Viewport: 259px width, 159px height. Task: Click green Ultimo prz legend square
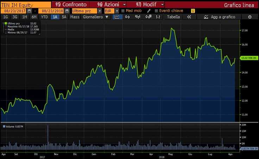coord(6,24)
